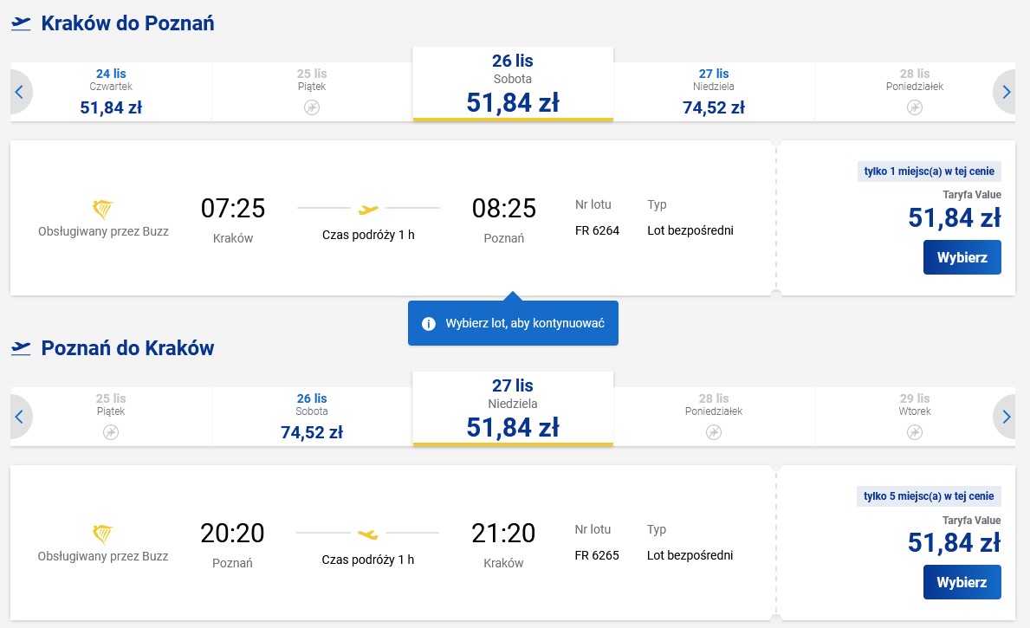Choose the Poznań to Kraków flight with Wybierz
The image size is (1030, 628).
[x=962, y=582]
